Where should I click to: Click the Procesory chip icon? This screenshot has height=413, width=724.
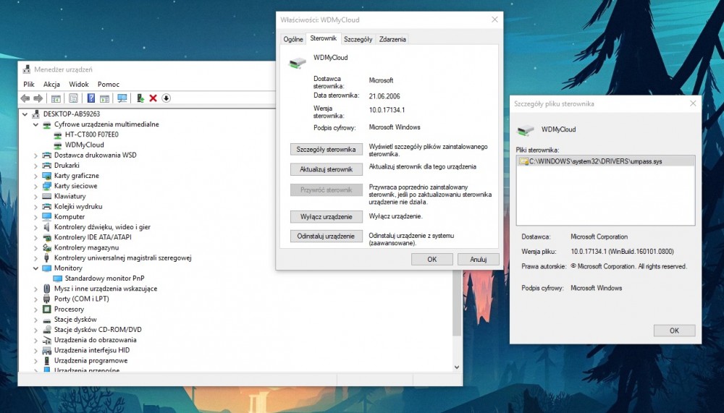click(x=46, y=309)
